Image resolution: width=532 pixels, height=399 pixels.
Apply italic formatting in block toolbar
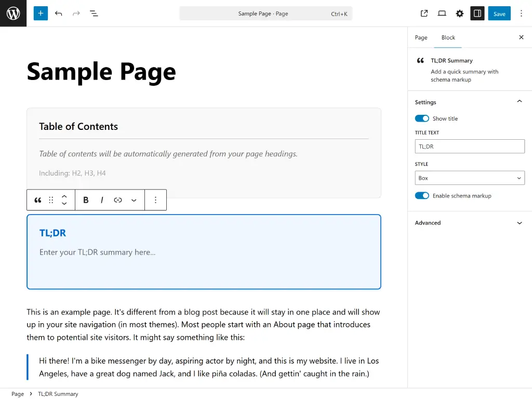click(x=102, y=200)
